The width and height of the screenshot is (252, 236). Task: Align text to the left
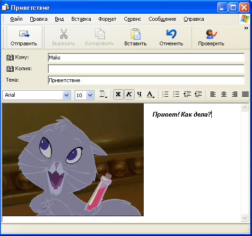coord(213,94)
